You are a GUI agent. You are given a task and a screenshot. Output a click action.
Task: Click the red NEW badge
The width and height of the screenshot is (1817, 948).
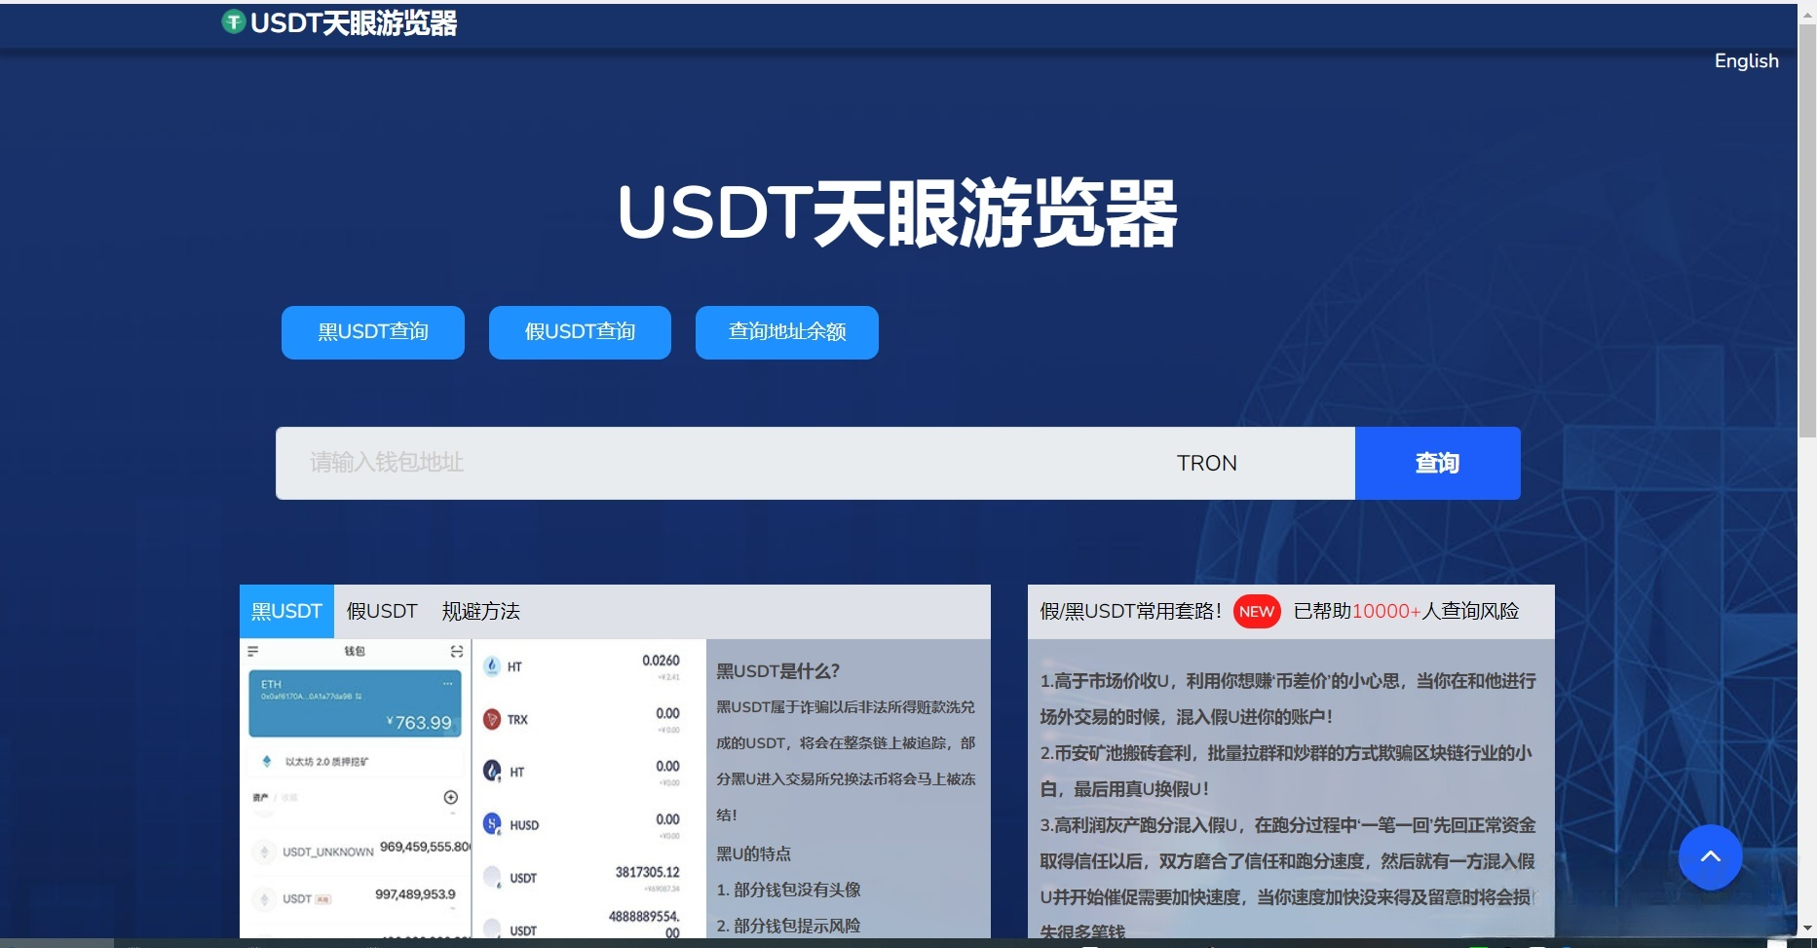tap(1256, 612)
